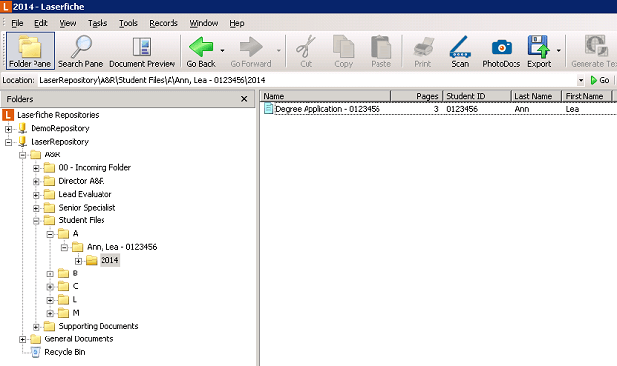Click into the Location path field
The height and width of the screenshot is (366, 617).
[x=307, y=80]
